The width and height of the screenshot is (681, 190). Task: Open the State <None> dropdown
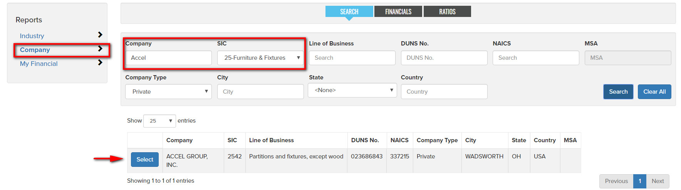coord(352,90)
